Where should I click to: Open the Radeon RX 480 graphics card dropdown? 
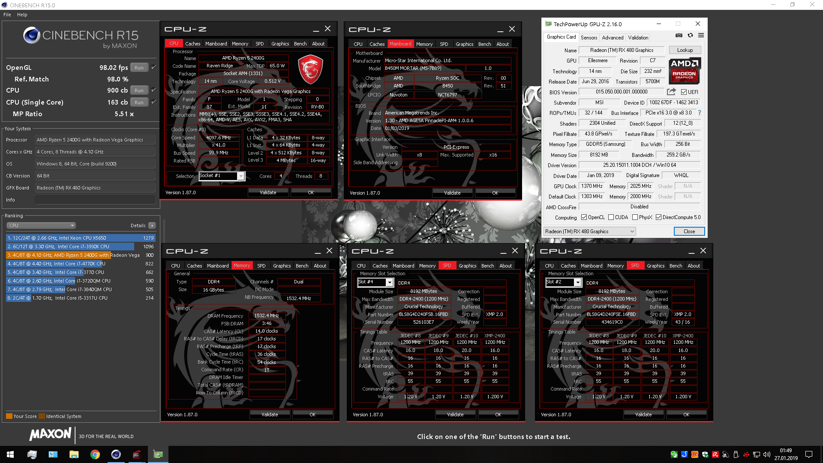632,231
